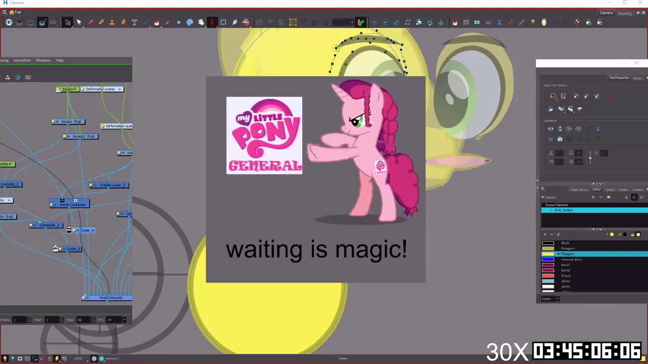Image resolution: width=648 pixels, height=364 pixels.
Task: Click the Show grid icon
Action: pyautogui.click(x=466, y=22)
